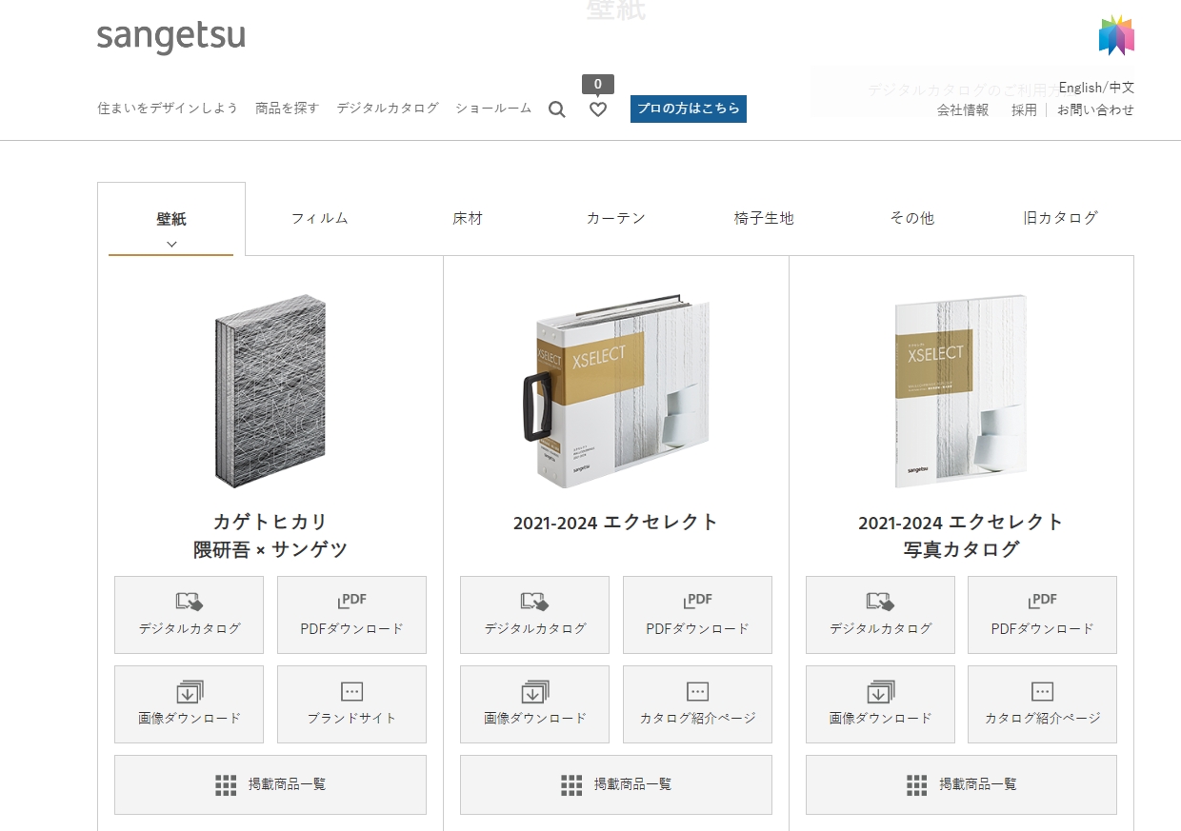This screenshot has width=1181, height=831.
Task: Open 商品を探す menu
Action: [288, 109]
